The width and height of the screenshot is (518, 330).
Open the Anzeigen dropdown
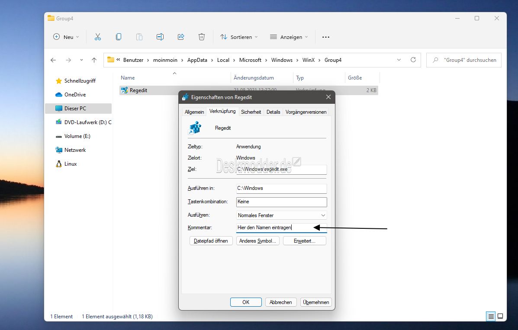(x=289, y=37)
